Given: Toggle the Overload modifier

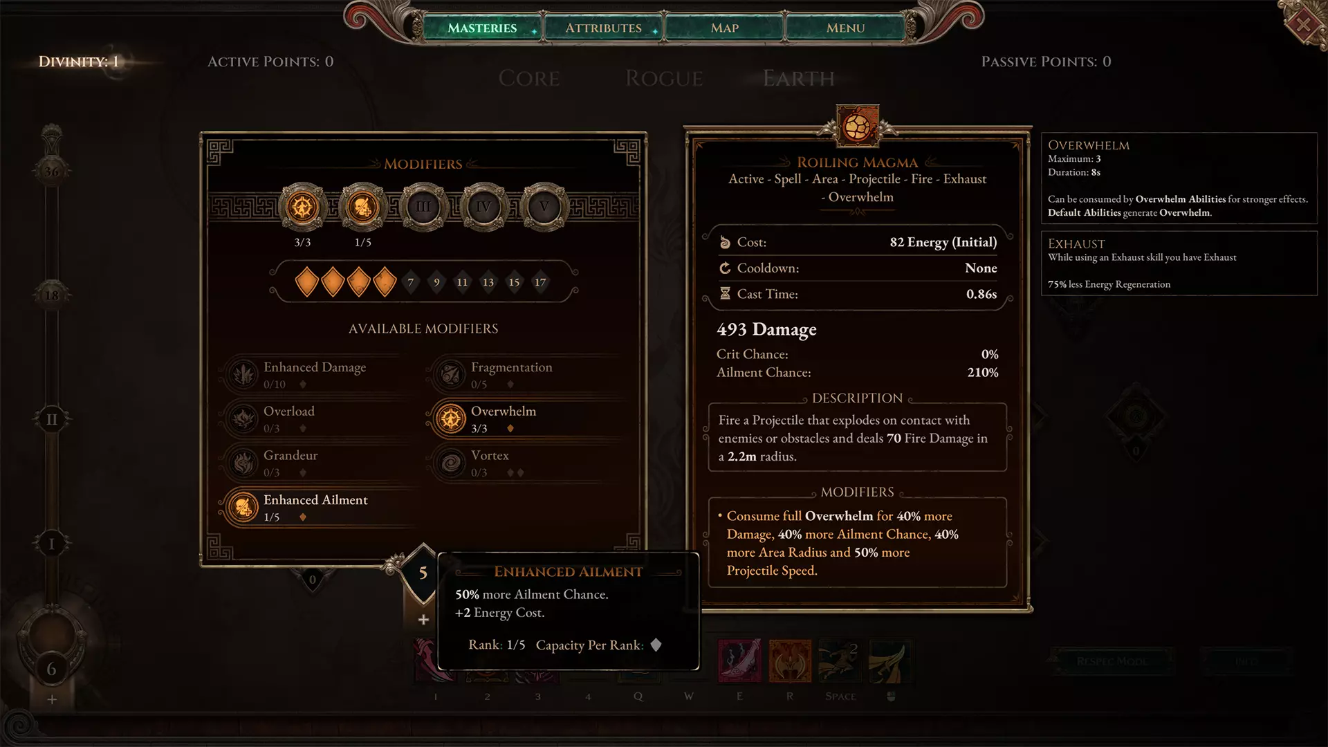Looking at the screenshot, I should pos(318,418).
